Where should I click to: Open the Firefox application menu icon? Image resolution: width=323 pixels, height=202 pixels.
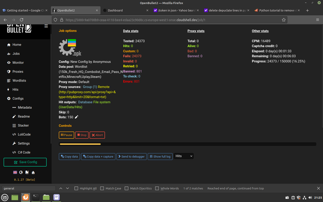[x=317, y=20]
